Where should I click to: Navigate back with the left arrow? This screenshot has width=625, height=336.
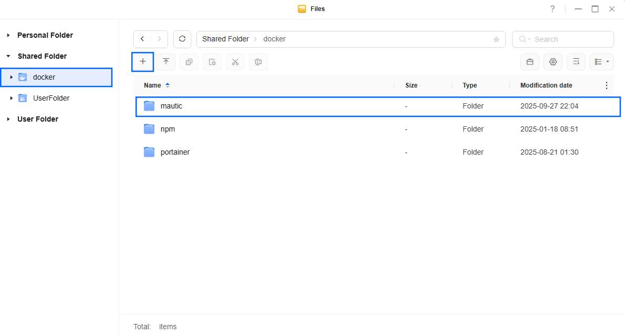[142, 39]
